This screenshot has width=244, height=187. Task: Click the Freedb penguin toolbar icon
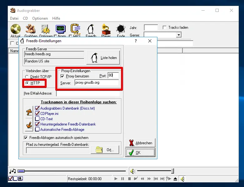(91, 29)
